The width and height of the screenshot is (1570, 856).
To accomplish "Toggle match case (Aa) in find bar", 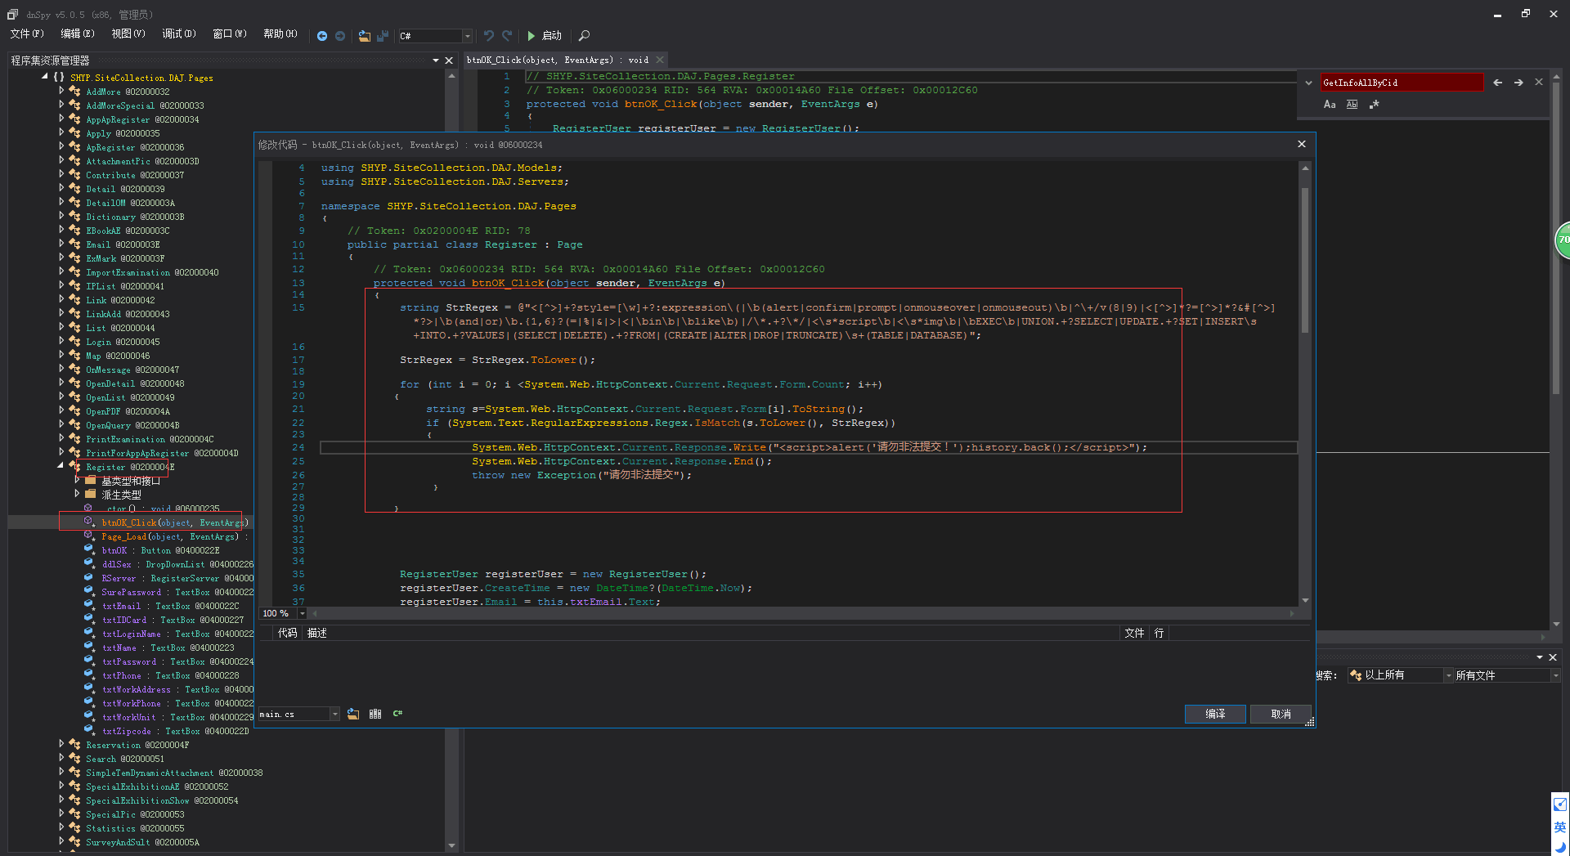I will (1330, 105).
